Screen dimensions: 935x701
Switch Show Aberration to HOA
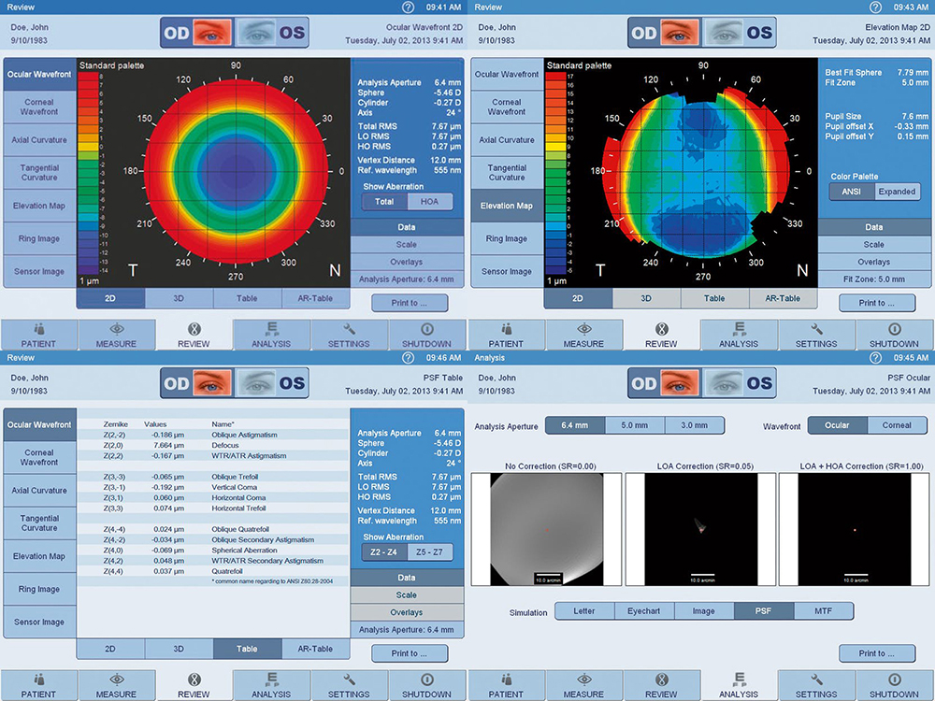(x=429, y=202)
